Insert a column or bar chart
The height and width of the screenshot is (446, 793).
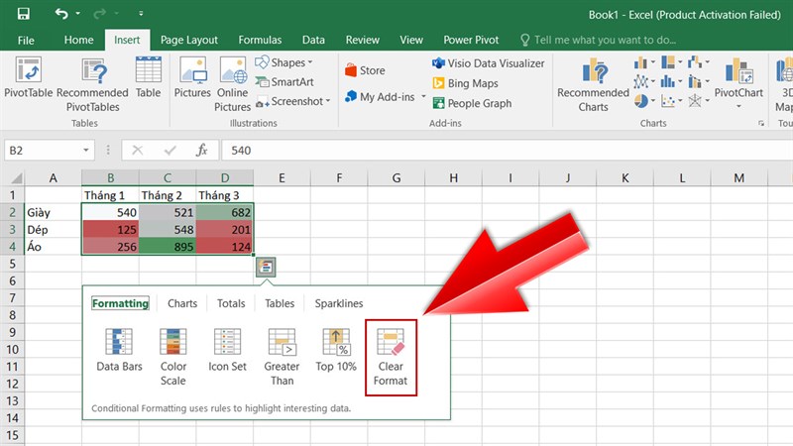point(644,62)
